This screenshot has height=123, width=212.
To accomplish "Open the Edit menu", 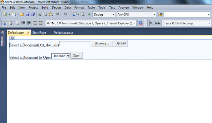I will click(12, 7).
